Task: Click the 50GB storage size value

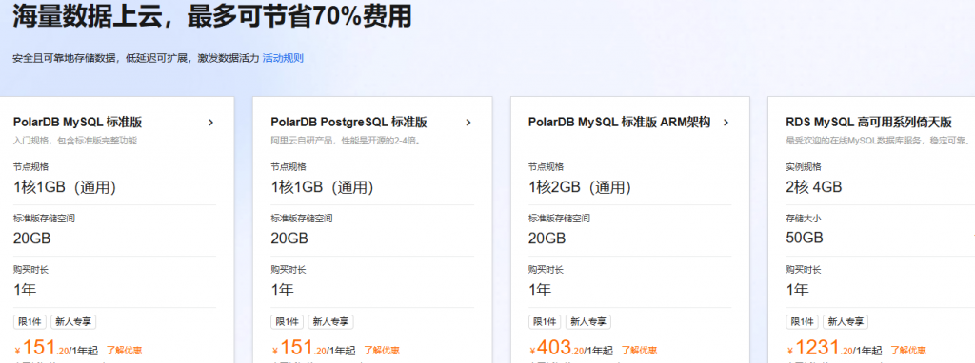Action: pyautogui.click(x=805, y=238)
